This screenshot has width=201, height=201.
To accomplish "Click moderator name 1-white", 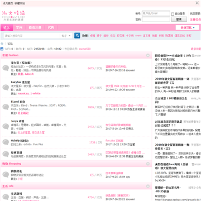I will [x=35, y=93].
